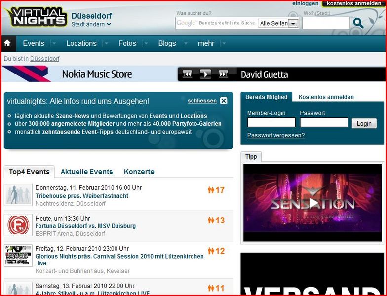Play the Nokia Music Store track

(x=205, y=74)
